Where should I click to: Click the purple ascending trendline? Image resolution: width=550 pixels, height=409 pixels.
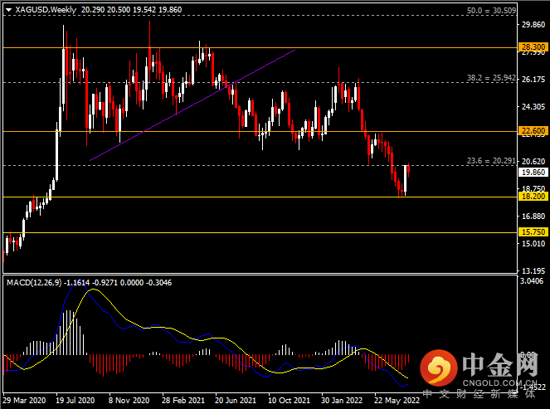tap(192, 105)
